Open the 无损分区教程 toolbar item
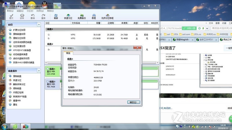The image size is (232, 130). coord(107,16)
